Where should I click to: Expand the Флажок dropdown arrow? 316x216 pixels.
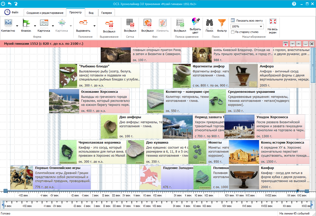coord(35,26)
